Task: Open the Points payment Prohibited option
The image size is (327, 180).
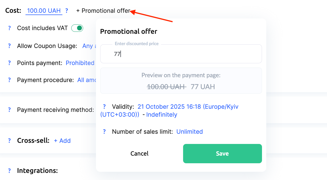Action: (80, 63)
